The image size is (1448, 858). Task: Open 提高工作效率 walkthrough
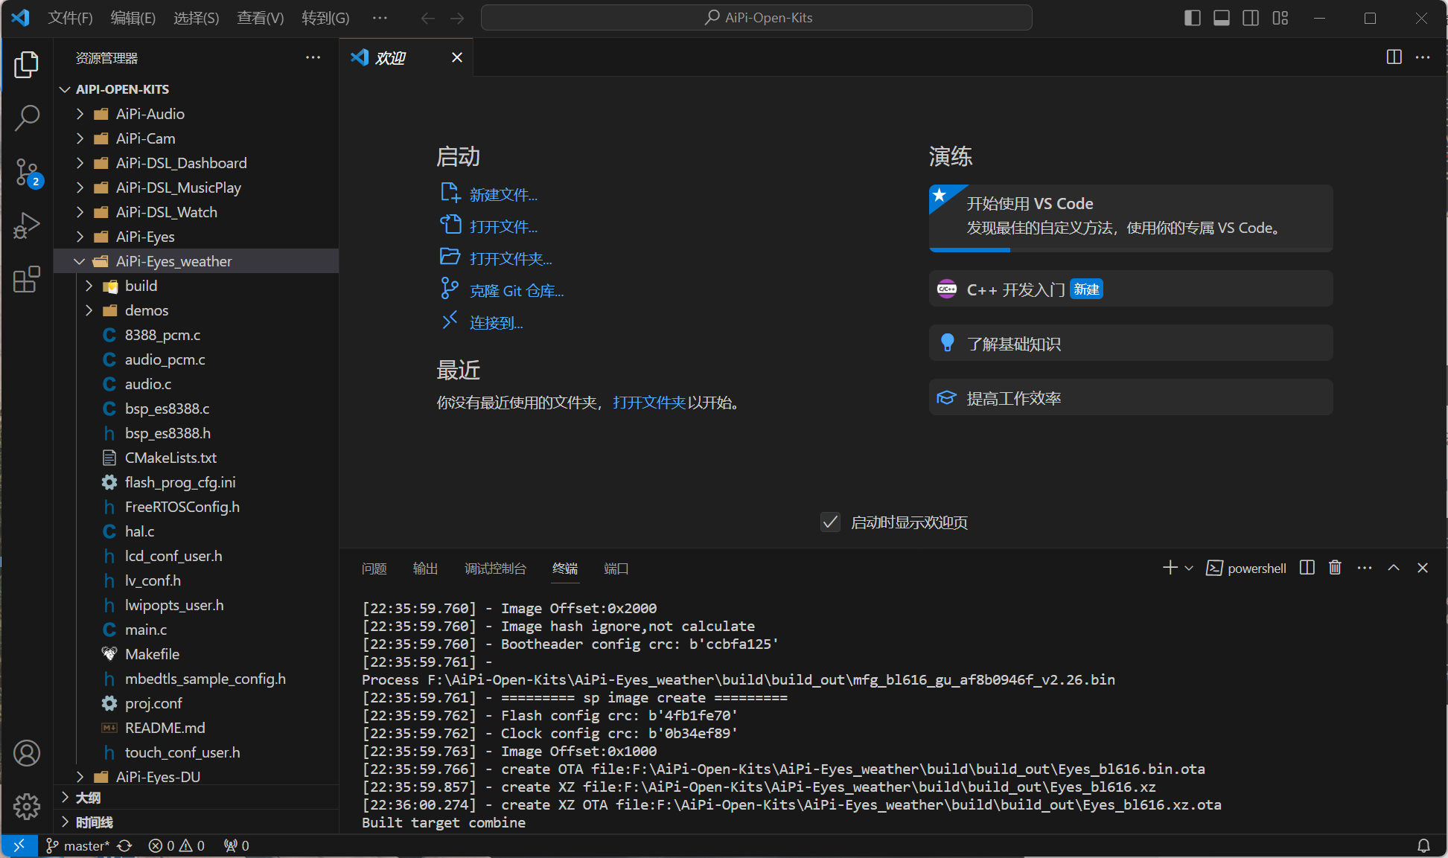click(x=1131, y=397)
